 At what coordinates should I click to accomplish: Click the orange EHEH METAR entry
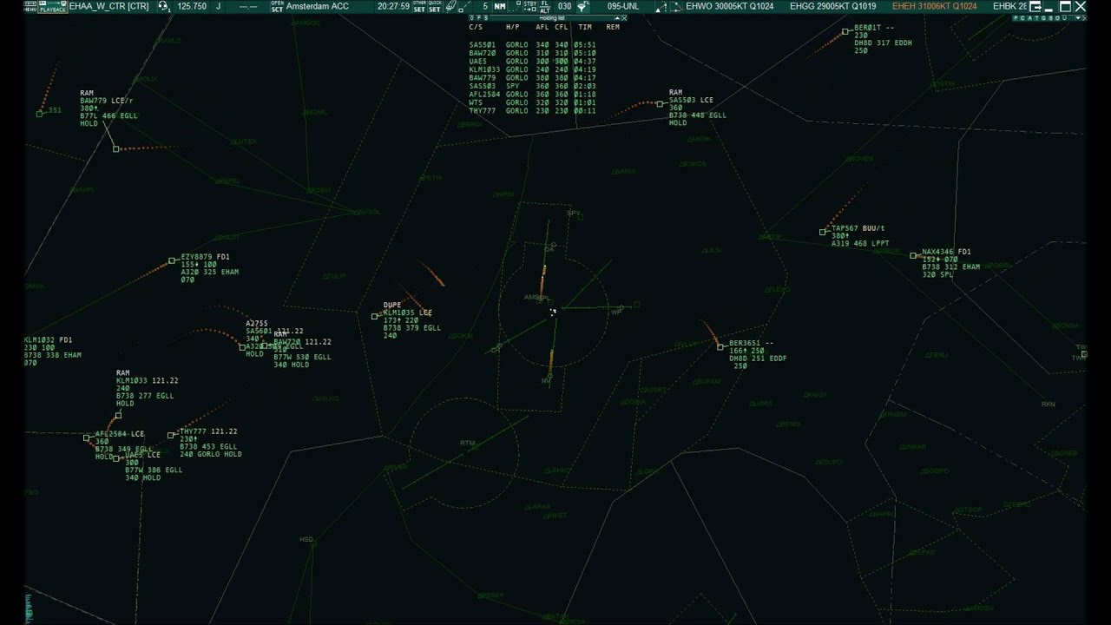point(934,6)
